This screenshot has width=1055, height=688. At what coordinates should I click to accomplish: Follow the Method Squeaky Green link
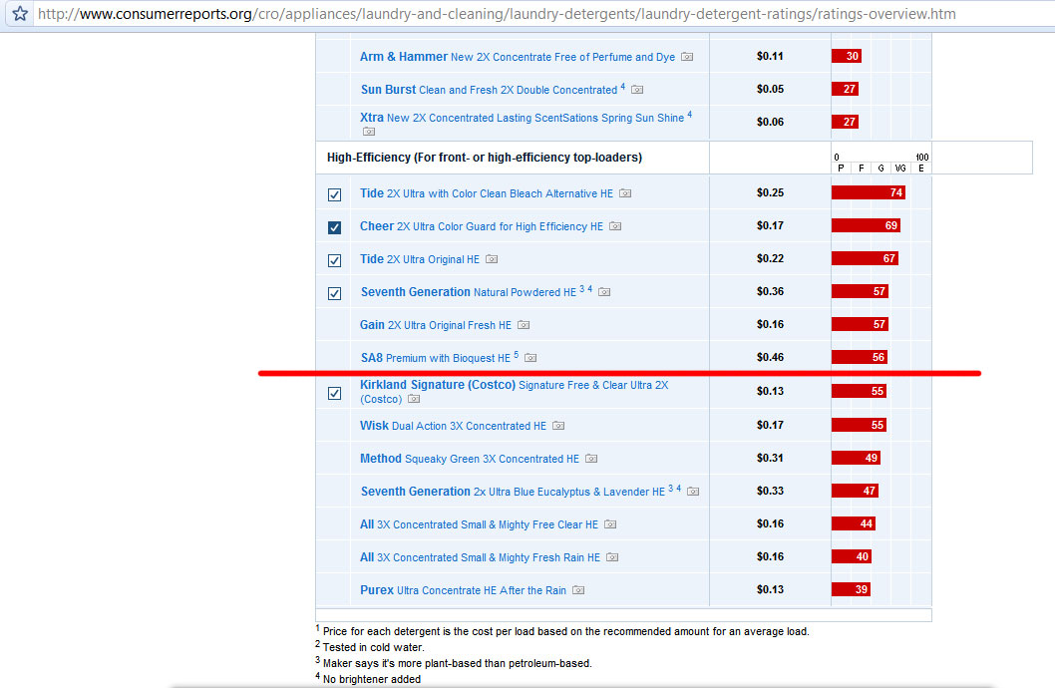470,459
